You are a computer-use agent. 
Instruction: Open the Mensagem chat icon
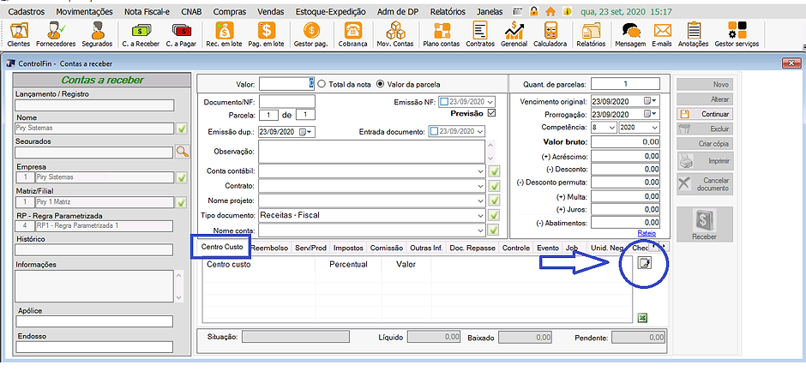pos(630,34)
